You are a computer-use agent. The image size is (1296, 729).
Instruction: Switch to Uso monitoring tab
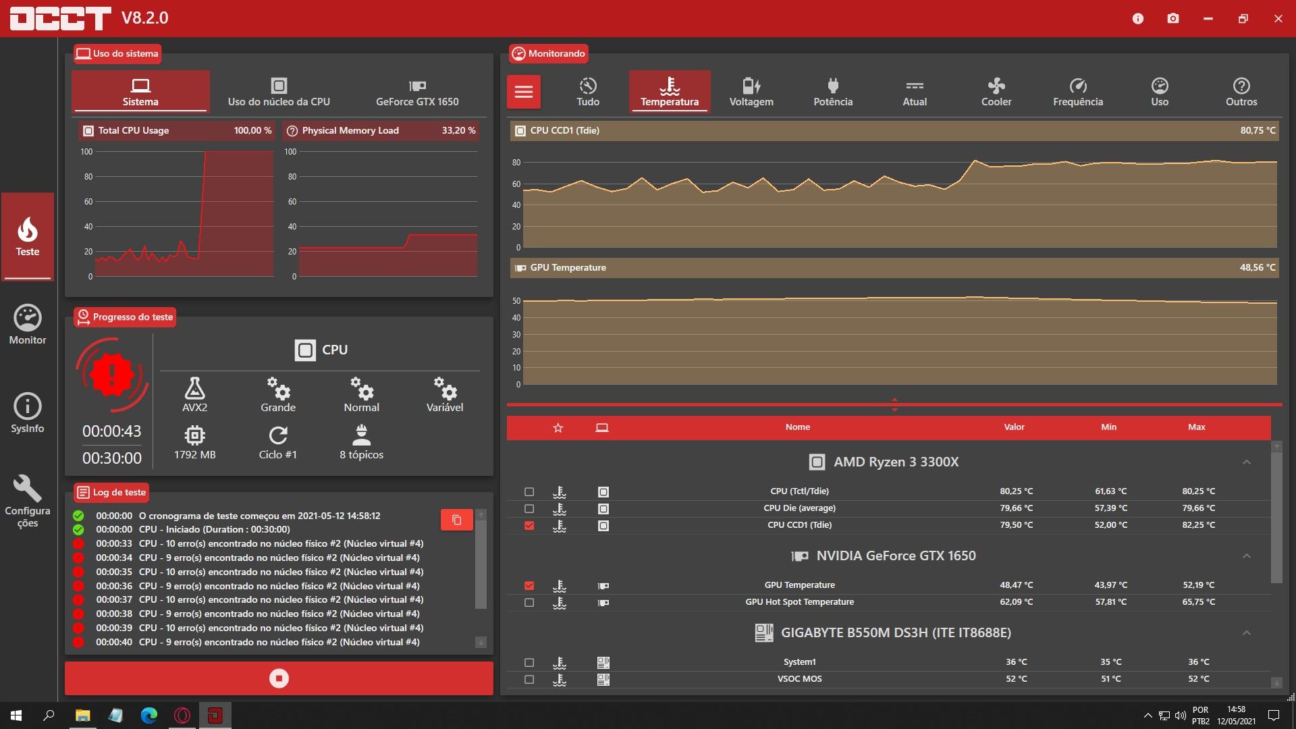point(1160,92)
